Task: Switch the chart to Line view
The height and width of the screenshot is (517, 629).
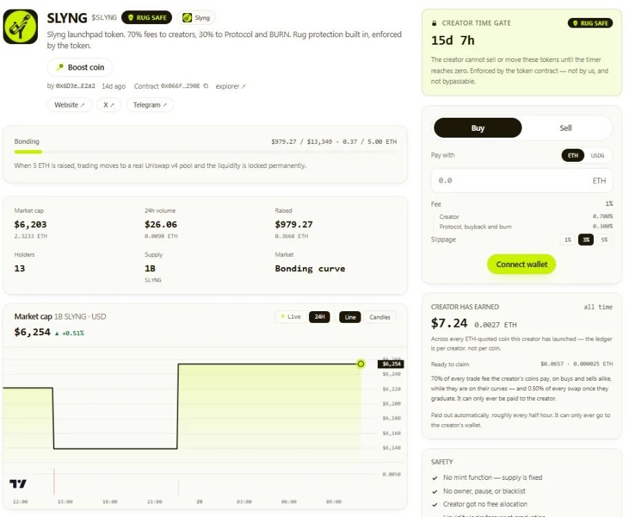Action: 350,317
